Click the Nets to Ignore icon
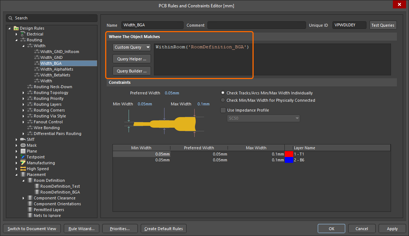This screenshot has height=236, width=409. pyautogui.click(x=30, y=216)
